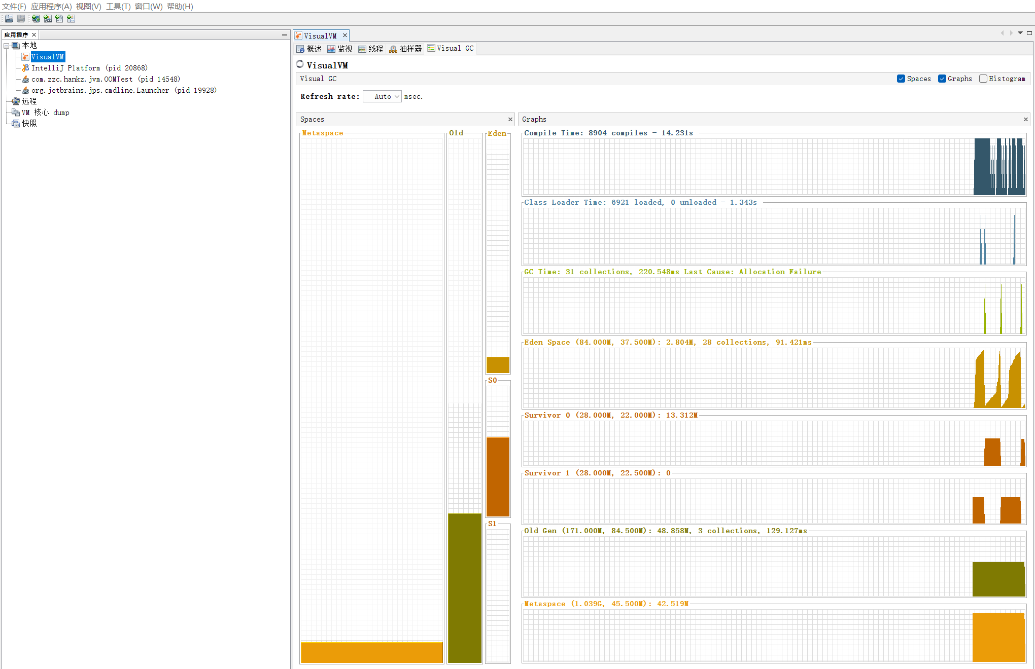
Task: Maximize the editor window area
Action: [1029, 33]
